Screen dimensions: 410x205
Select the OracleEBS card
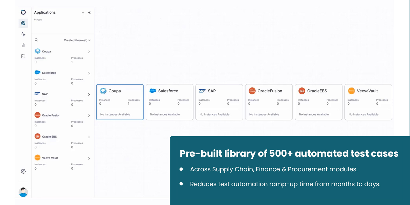[318, 102]
